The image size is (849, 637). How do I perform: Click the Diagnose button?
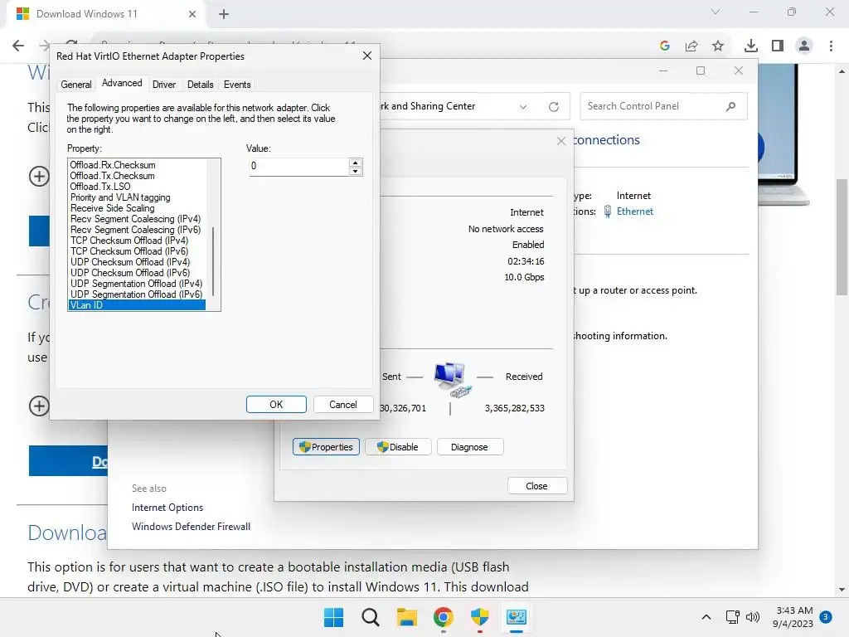(x=469, y=447)
